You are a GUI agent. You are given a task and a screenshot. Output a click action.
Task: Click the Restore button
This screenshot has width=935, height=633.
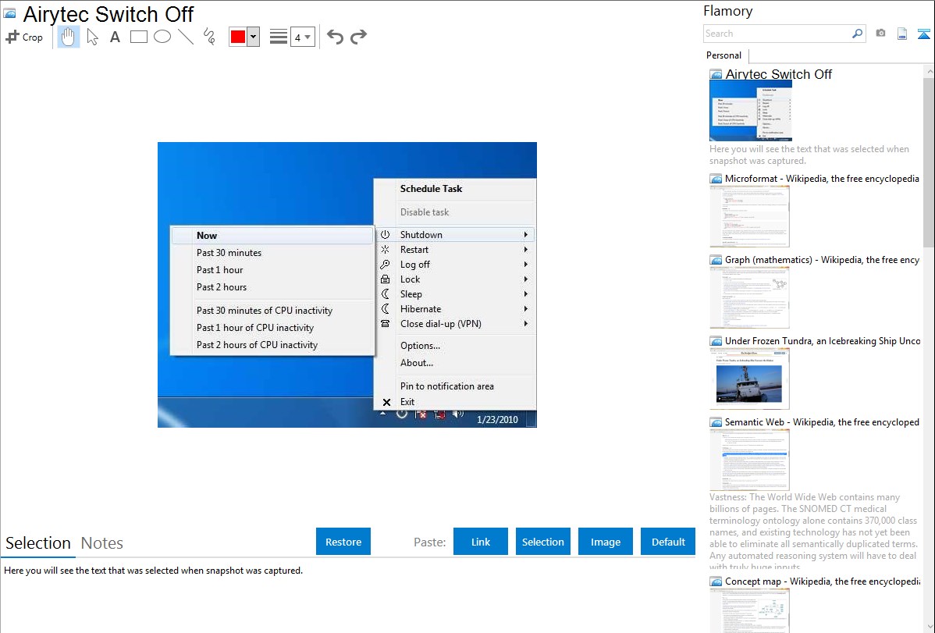343,542
